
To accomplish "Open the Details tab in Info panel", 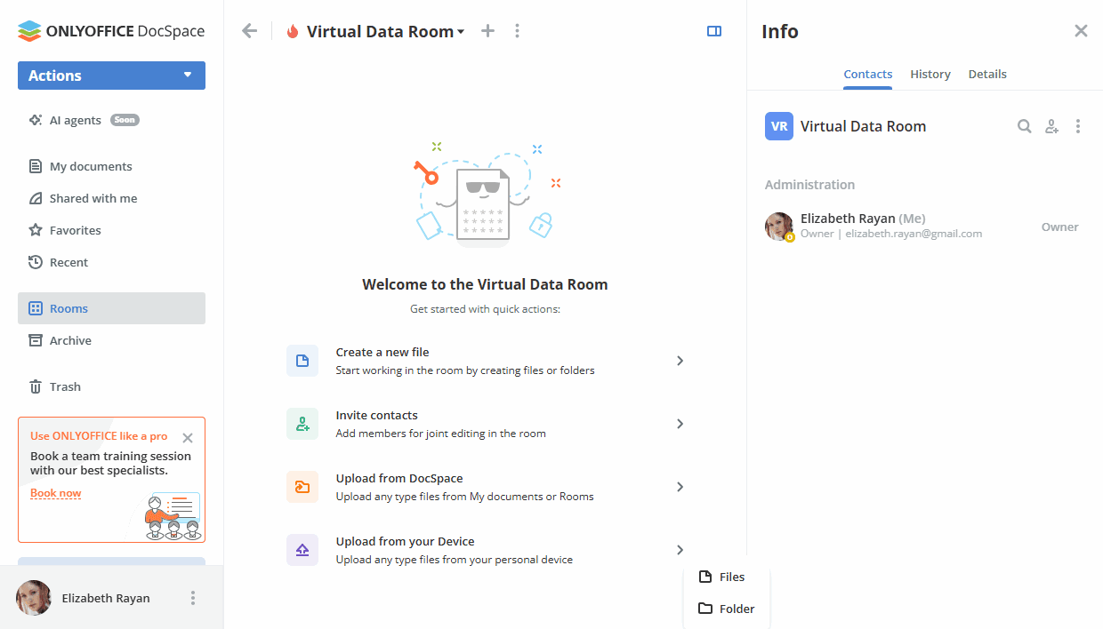I will point(987,74).
